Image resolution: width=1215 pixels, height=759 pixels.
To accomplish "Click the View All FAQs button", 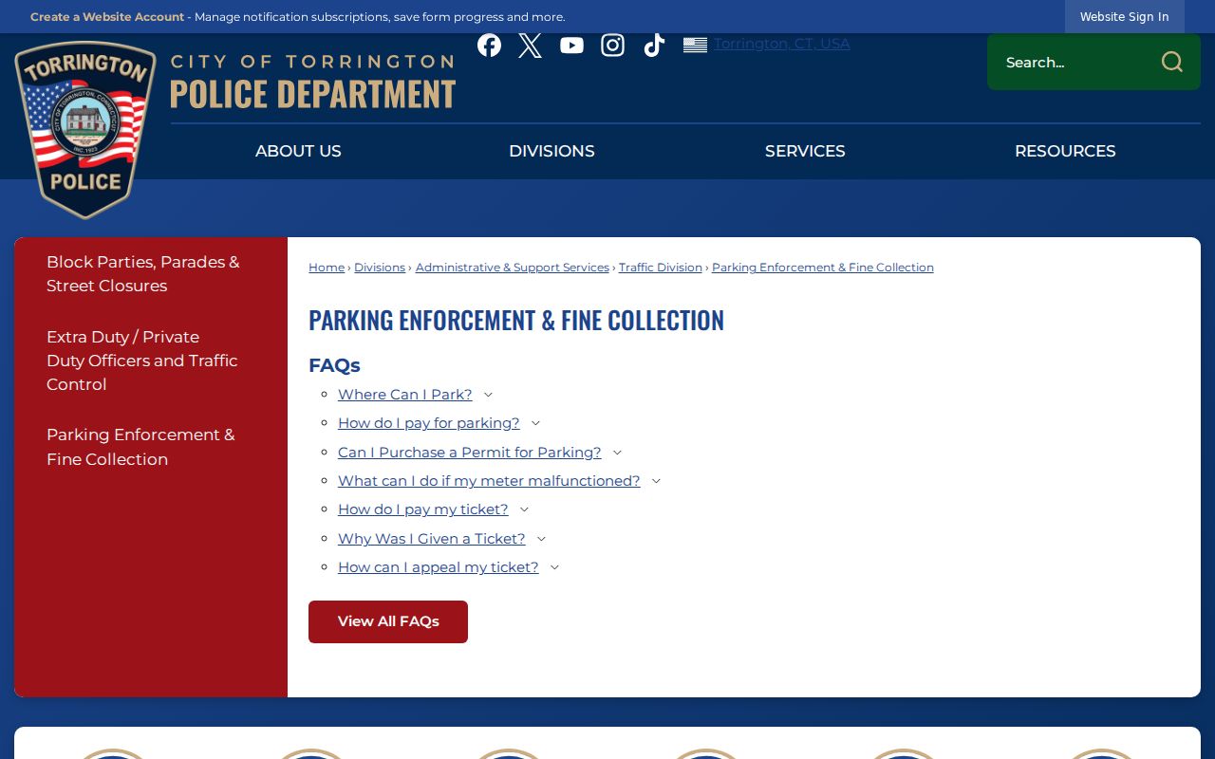I will 388,621.
